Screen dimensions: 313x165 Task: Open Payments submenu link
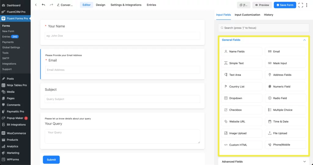(8, 42)
